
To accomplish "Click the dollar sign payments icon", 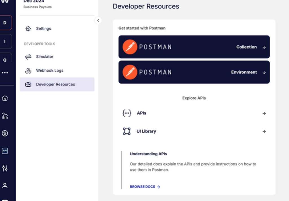I will (x=5, y=133).
